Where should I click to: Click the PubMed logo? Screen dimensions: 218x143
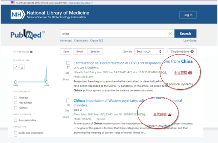click(27, 34)
